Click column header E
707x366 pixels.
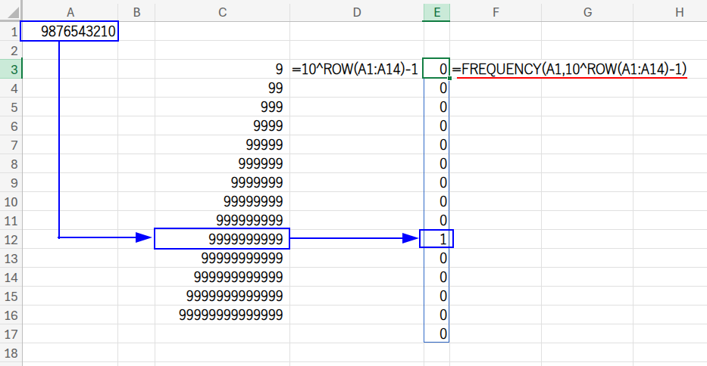pyautogui.click(x=436, y=11)
